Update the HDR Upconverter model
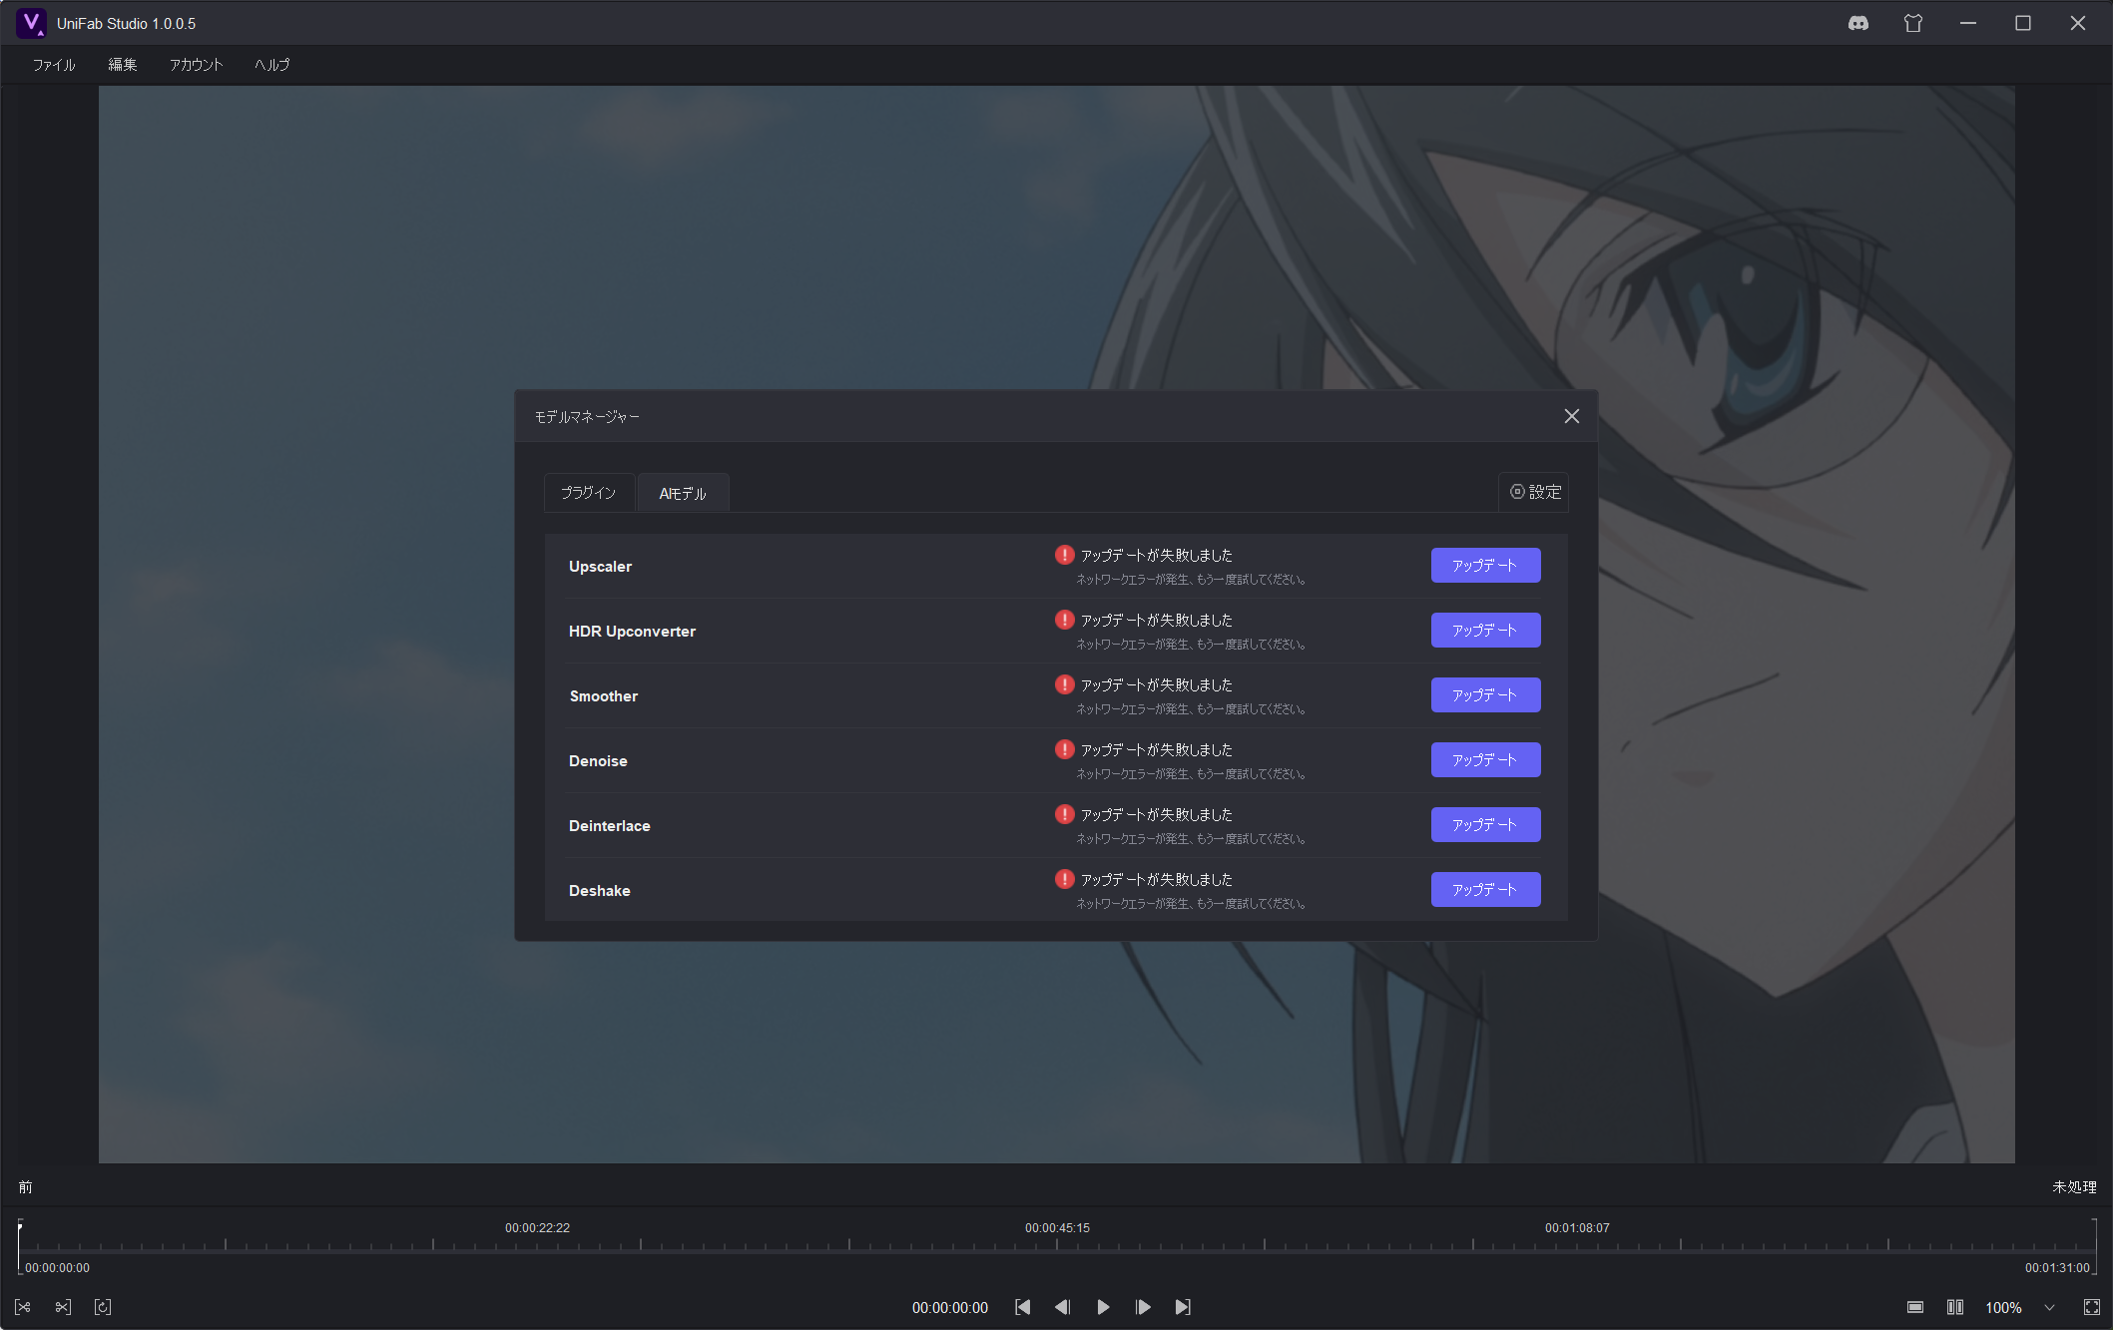Image resolution: width=2113 pixels, height=1330 pixels. [x=1485, y=631]
